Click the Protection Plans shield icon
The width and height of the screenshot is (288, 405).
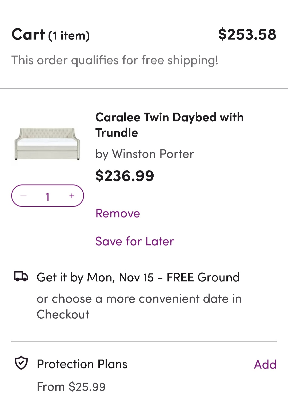coord(21,363)
